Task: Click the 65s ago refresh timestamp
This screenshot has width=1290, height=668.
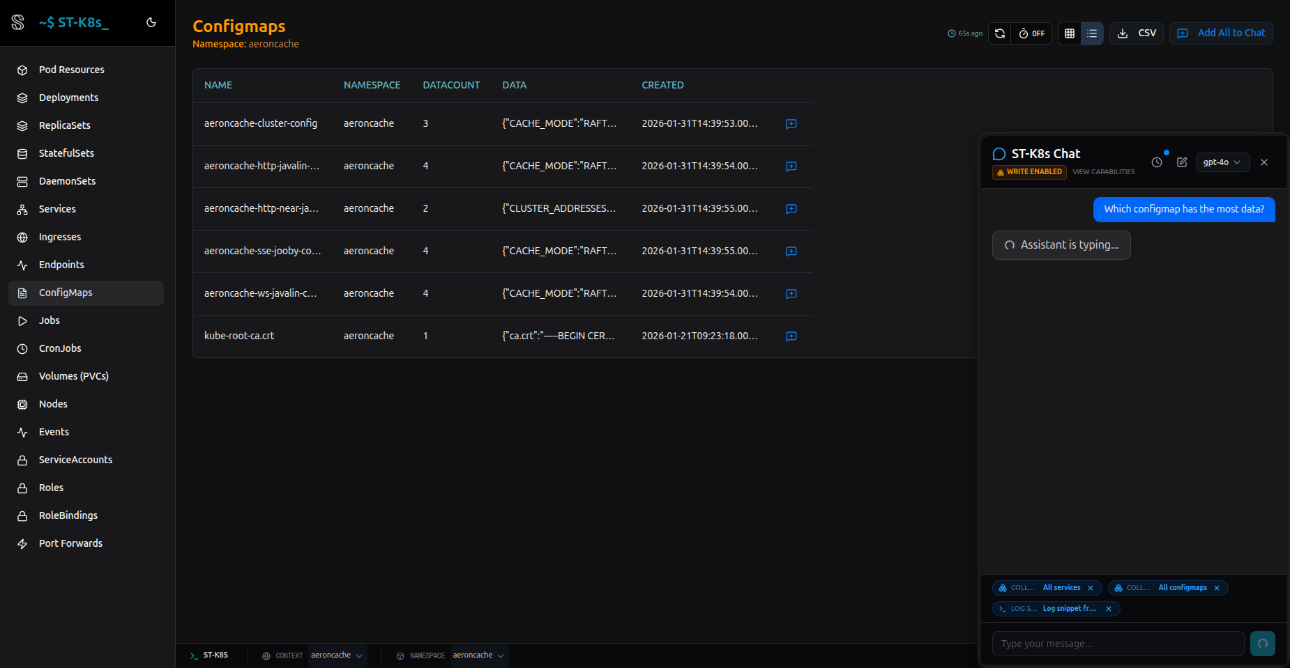Action: click(x=965, y=33)
